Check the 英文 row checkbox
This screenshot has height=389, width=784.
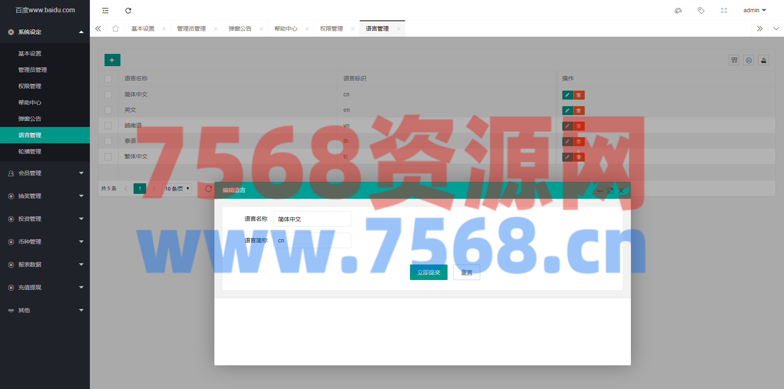(108, 110)
